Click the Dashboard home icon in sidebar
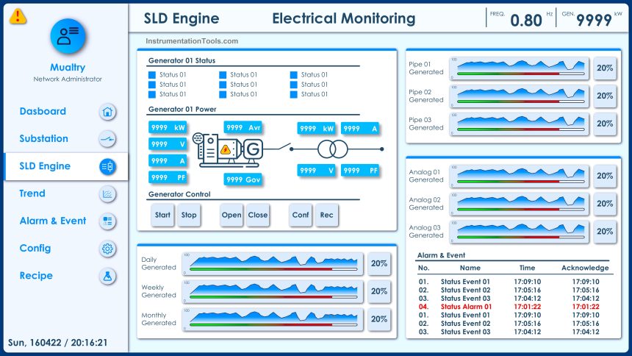This screenshot has height=356, width=632. (x=107, y=112)
